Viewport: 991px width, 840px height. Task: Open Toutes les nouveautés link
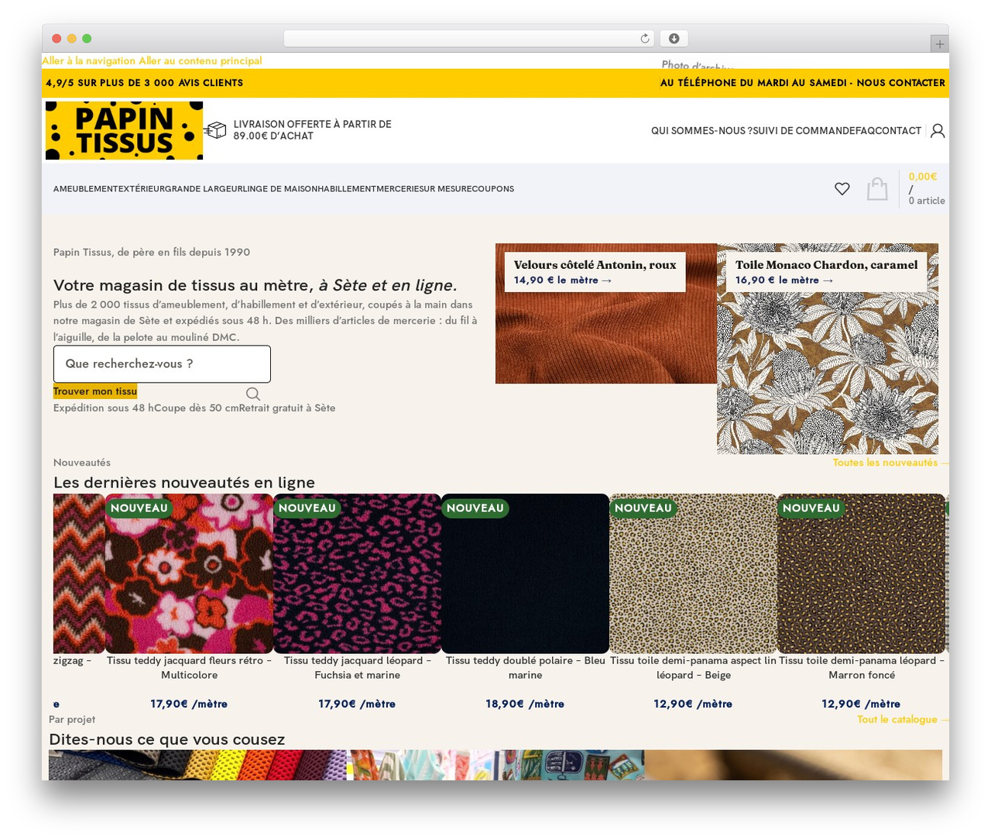[x=890, y=463]
